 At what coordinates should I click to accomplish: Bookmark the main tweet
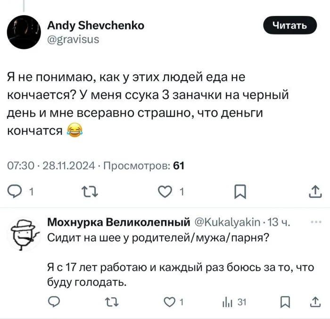click(240, 191)
